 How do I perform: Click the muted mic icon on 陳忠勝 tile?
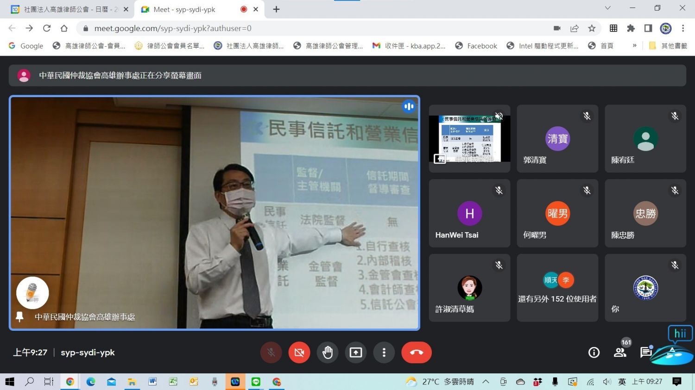click(675, 190)
